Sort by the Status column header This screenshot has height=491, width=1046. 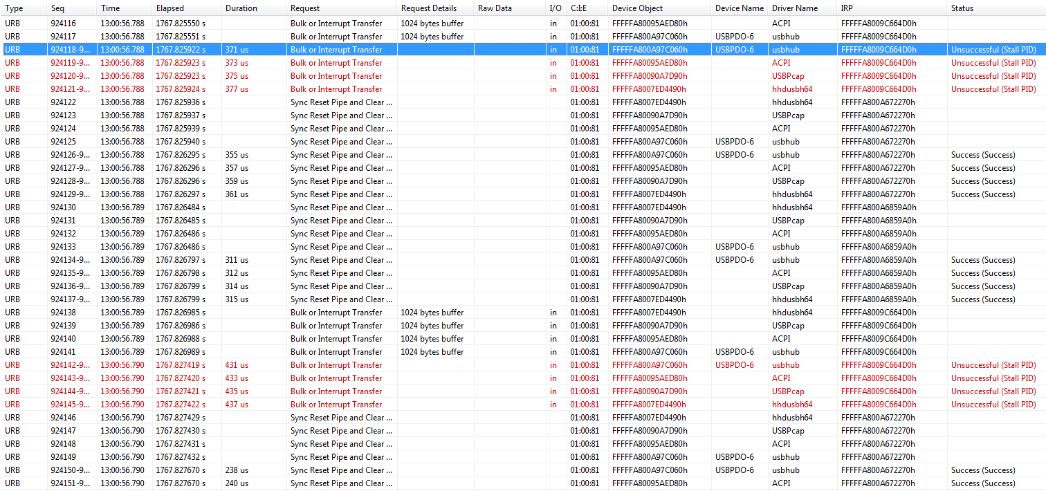click(x=997, y=8)
